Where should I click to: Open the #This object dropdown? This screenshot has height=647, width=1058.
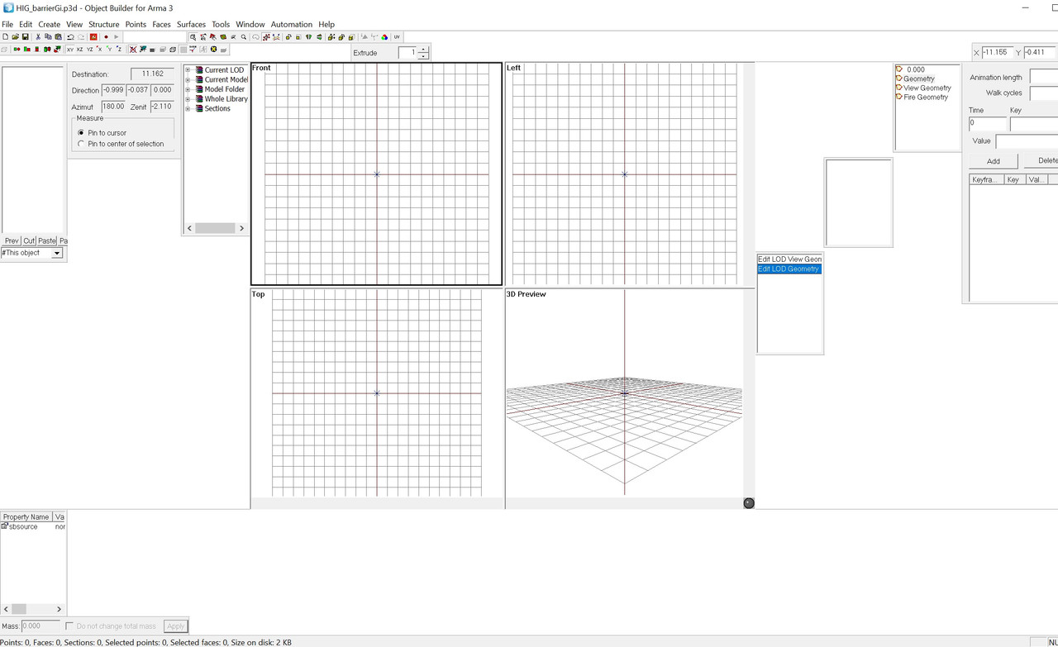click(57, 253)
